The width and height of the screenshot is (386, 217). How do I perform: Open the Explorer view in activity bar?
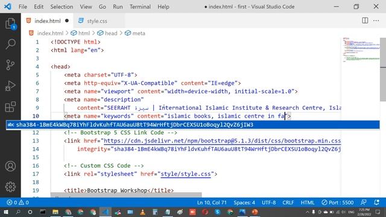[x=10, y=24]
